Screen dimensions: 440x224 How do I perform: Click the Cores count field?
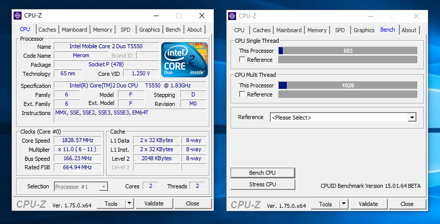click(151, 186)
